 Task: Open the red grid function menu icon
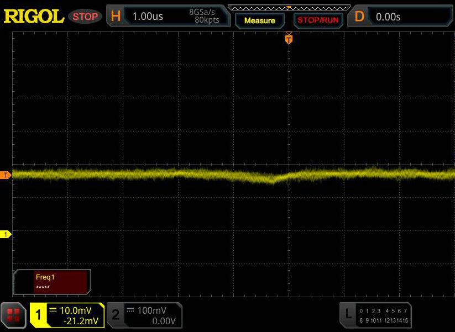tap(14, 315)
